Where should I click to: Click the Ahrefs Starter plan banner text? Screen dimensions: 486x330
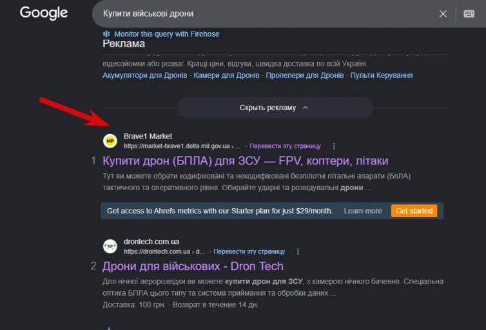point(220,211)
